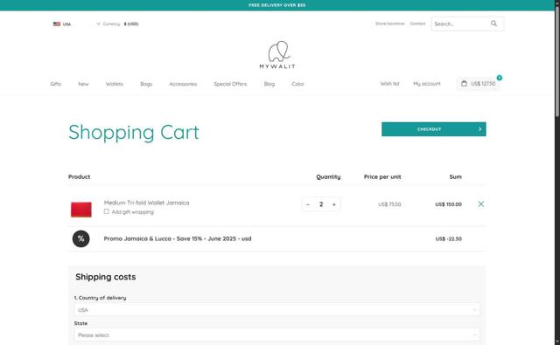
Task: Click the search magnifier icon
Action: pyautogui.click(x=493, y=24)
